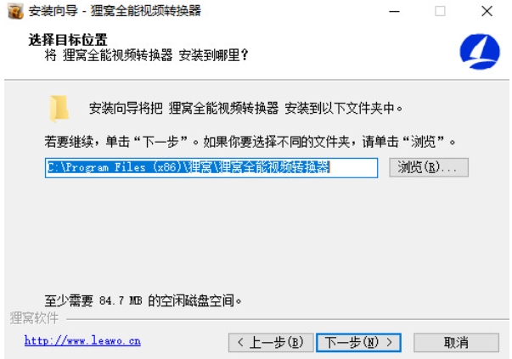Cancel installation with 取消 button
512x359 pixels.
click(x=456, y=342)
